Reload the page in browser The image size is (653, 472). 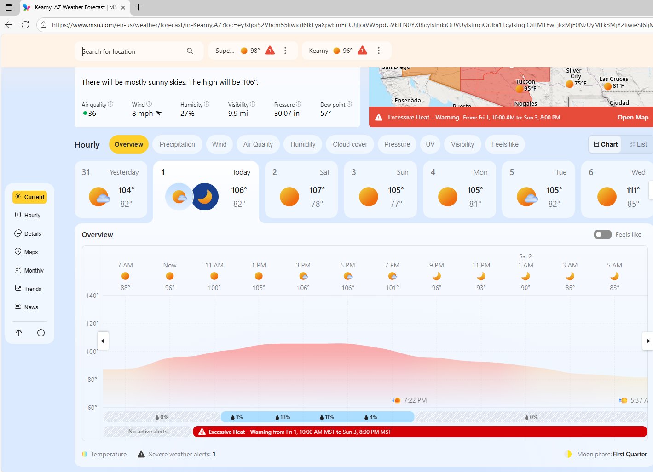pos(25,25)
